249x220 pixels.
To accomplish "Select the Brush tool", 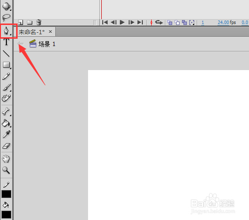I will (x=6, y=88).
